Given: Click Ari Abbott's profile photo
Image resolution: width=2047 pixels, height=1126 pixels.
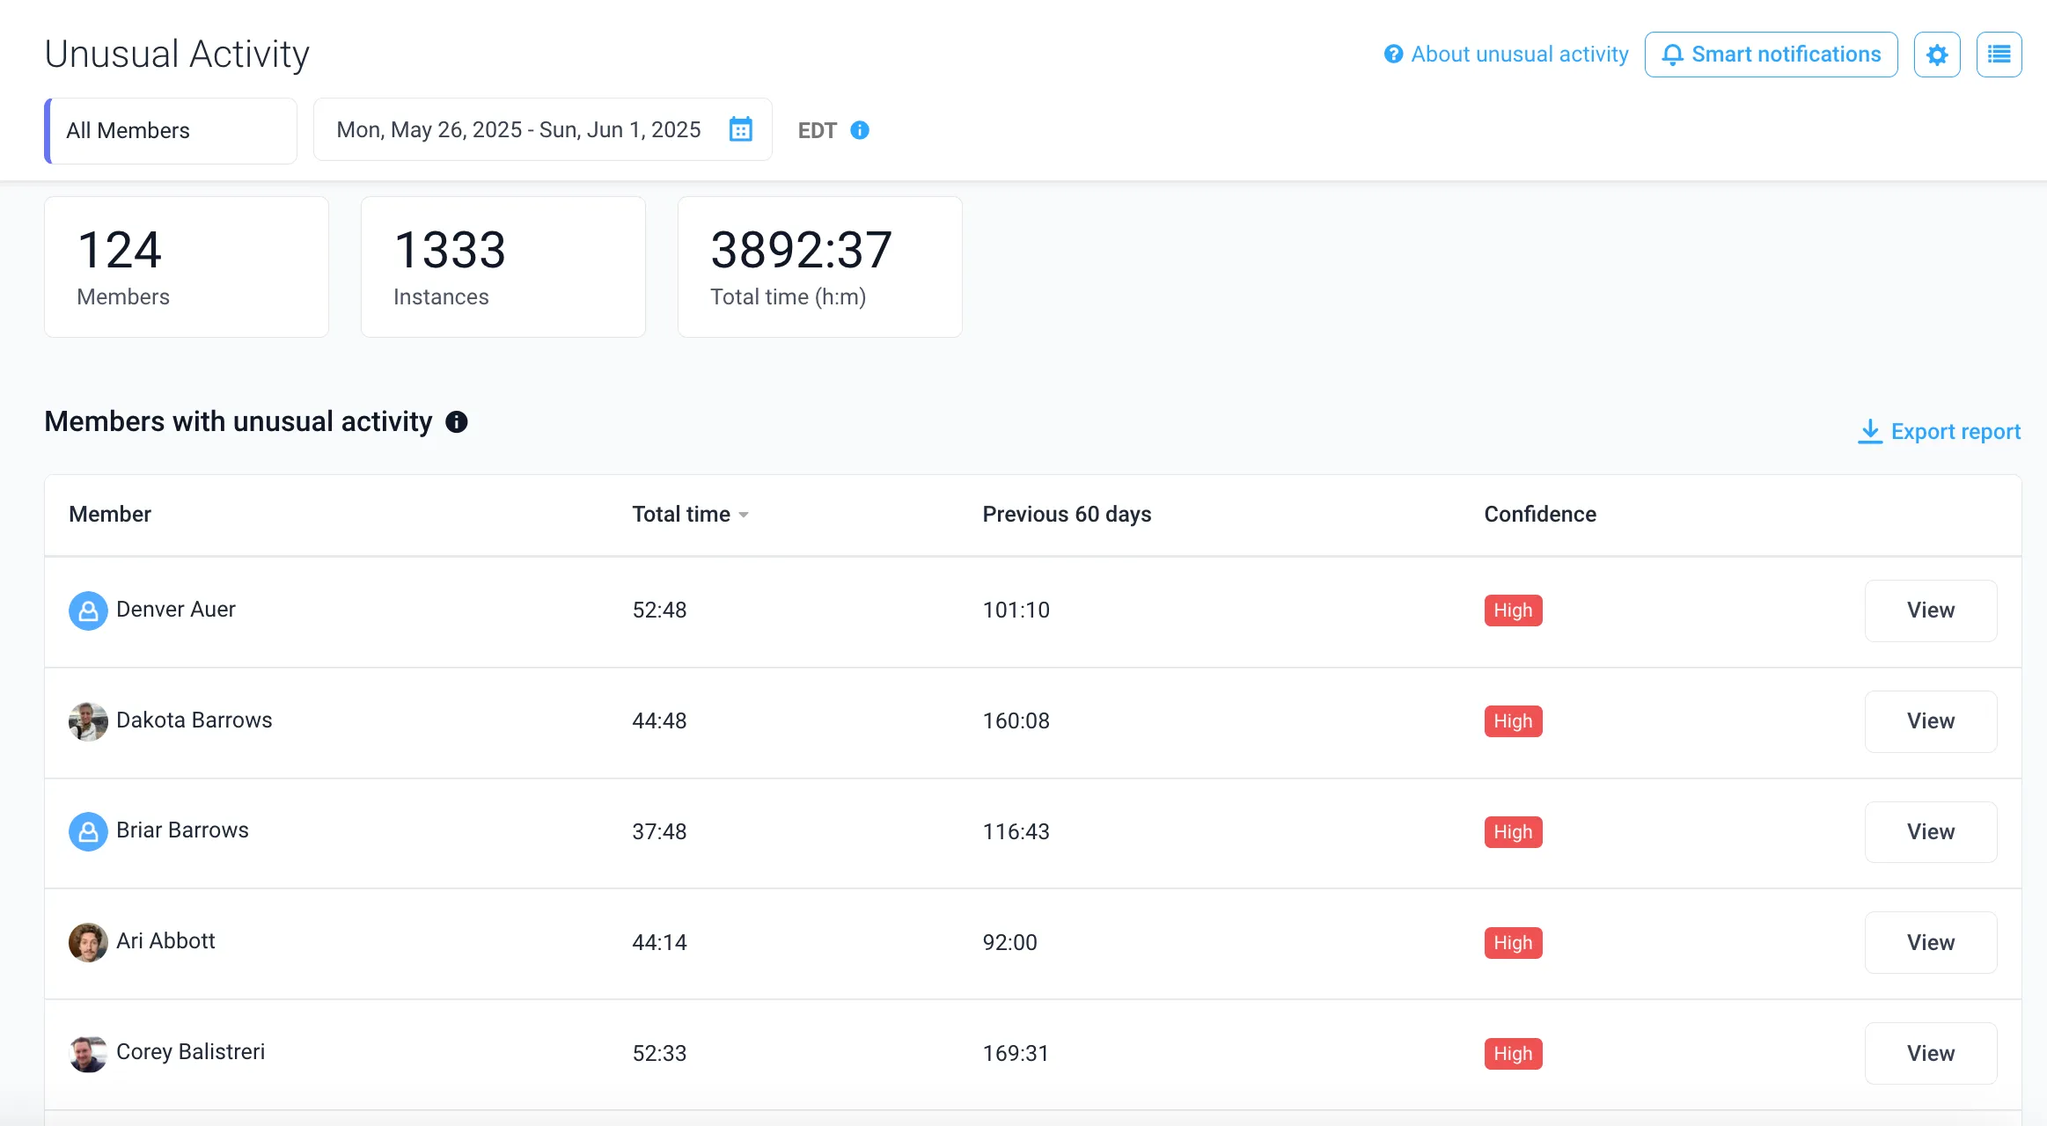Looking at the screenshot, I should coord(88,942).
